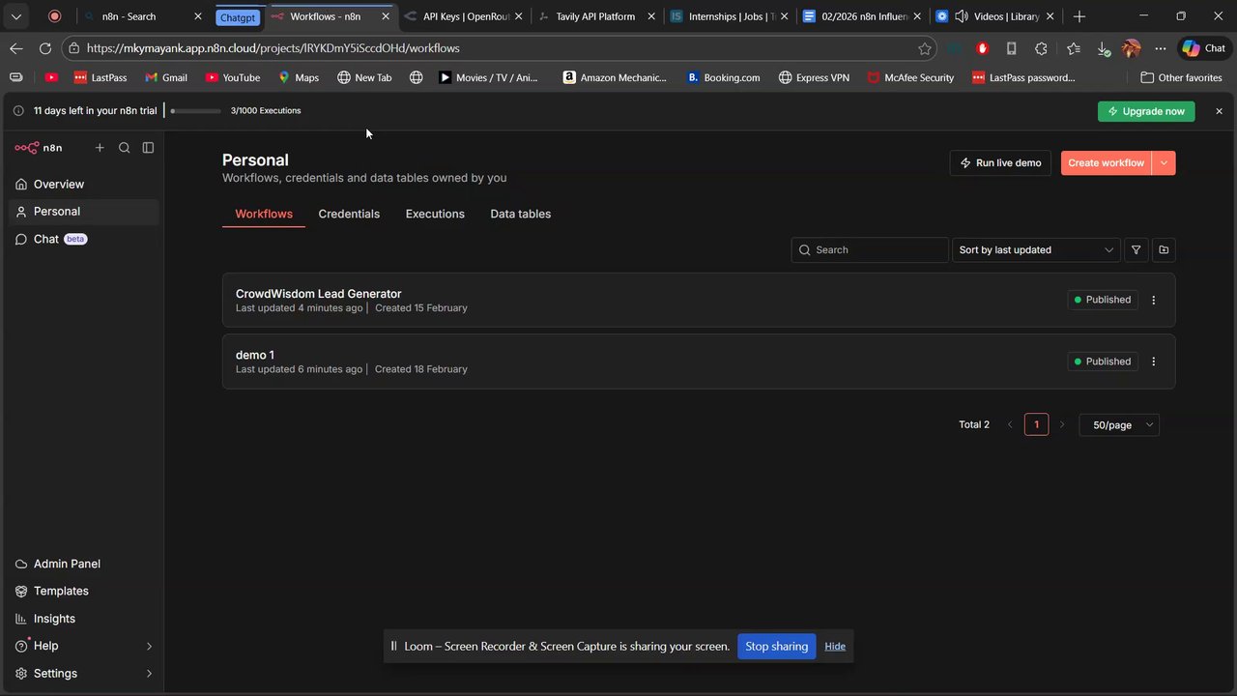This screenshot has height=696, width=1237.
Task: Select page 1 in the pagination
Action: click(x=1036, y=424)
